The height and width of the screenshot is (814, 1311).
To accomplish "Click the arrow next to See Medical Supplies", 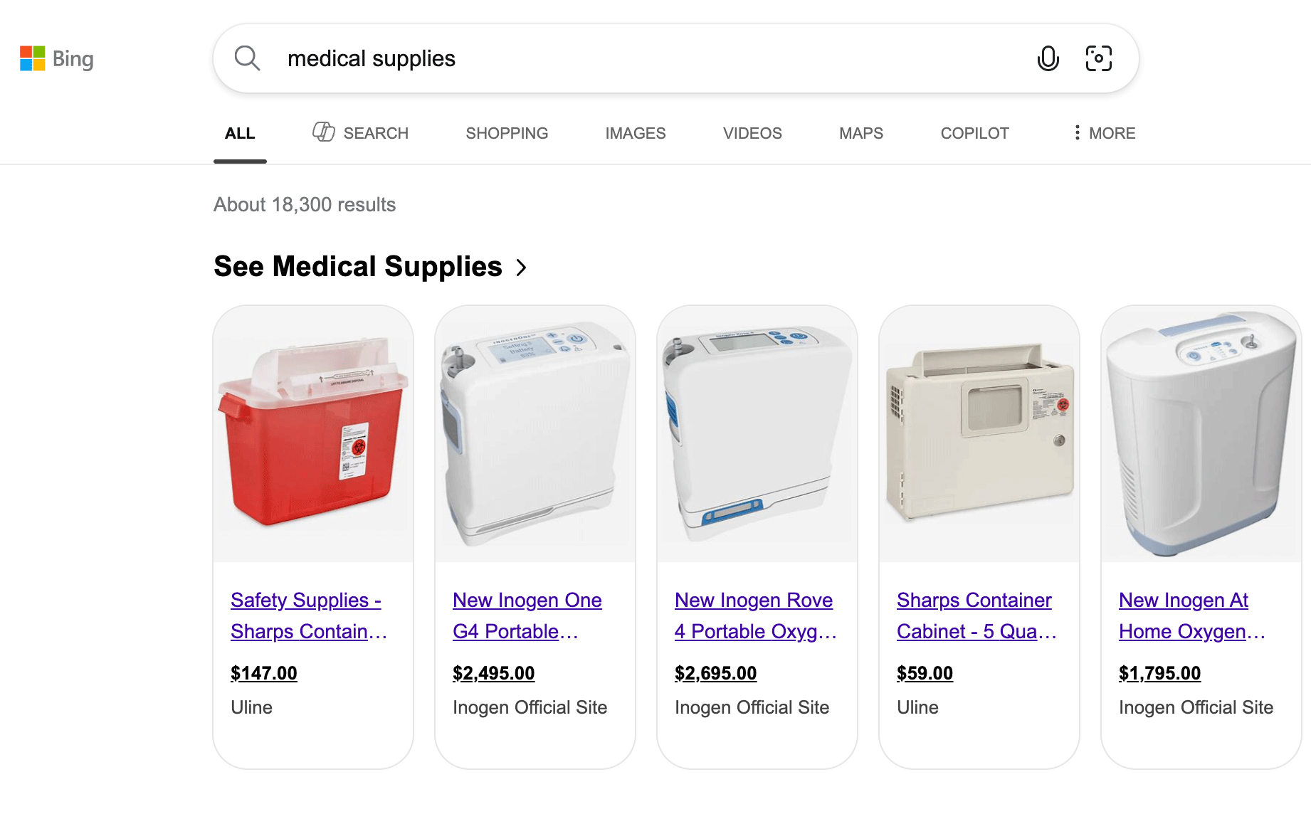I will coord(522,268).
